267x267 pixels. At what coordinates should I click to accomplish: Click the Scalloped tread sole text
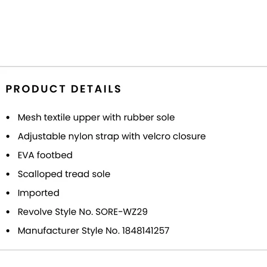(x=64, y=174)
